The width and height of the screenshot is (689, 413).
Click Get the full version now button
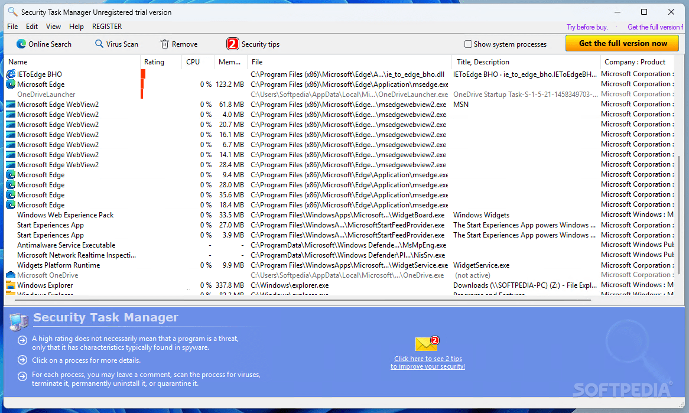622,43
